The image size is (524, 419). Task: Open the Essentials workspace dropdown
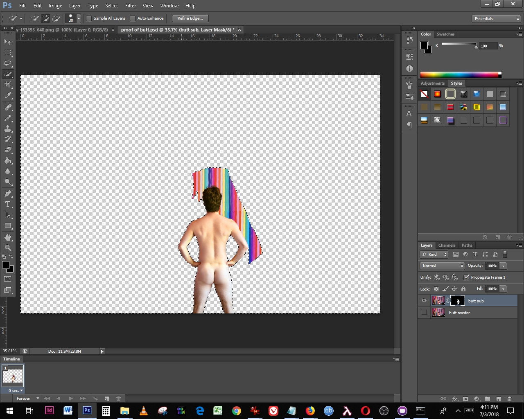point(496,19)
